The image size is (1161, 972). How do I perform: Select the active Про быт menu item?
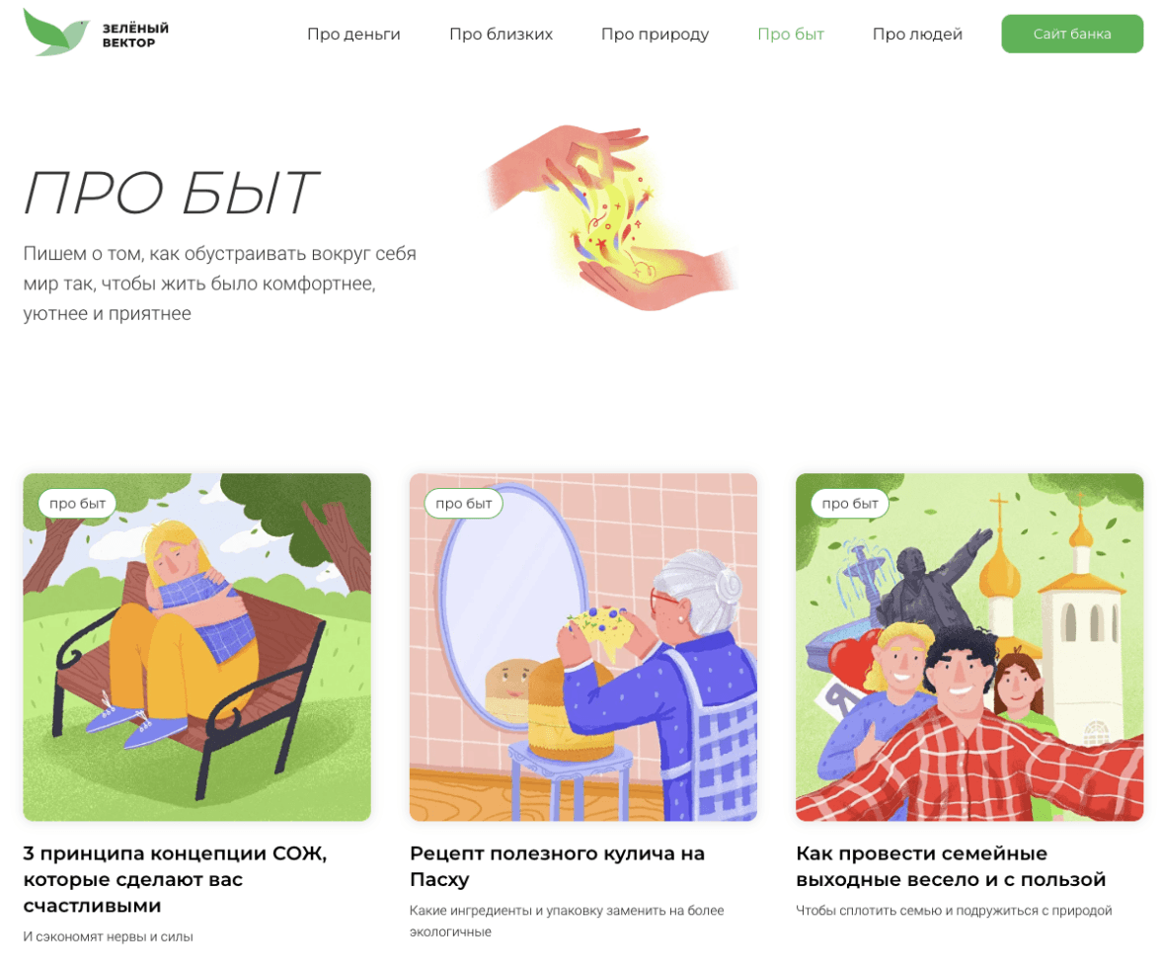[791, 34]
